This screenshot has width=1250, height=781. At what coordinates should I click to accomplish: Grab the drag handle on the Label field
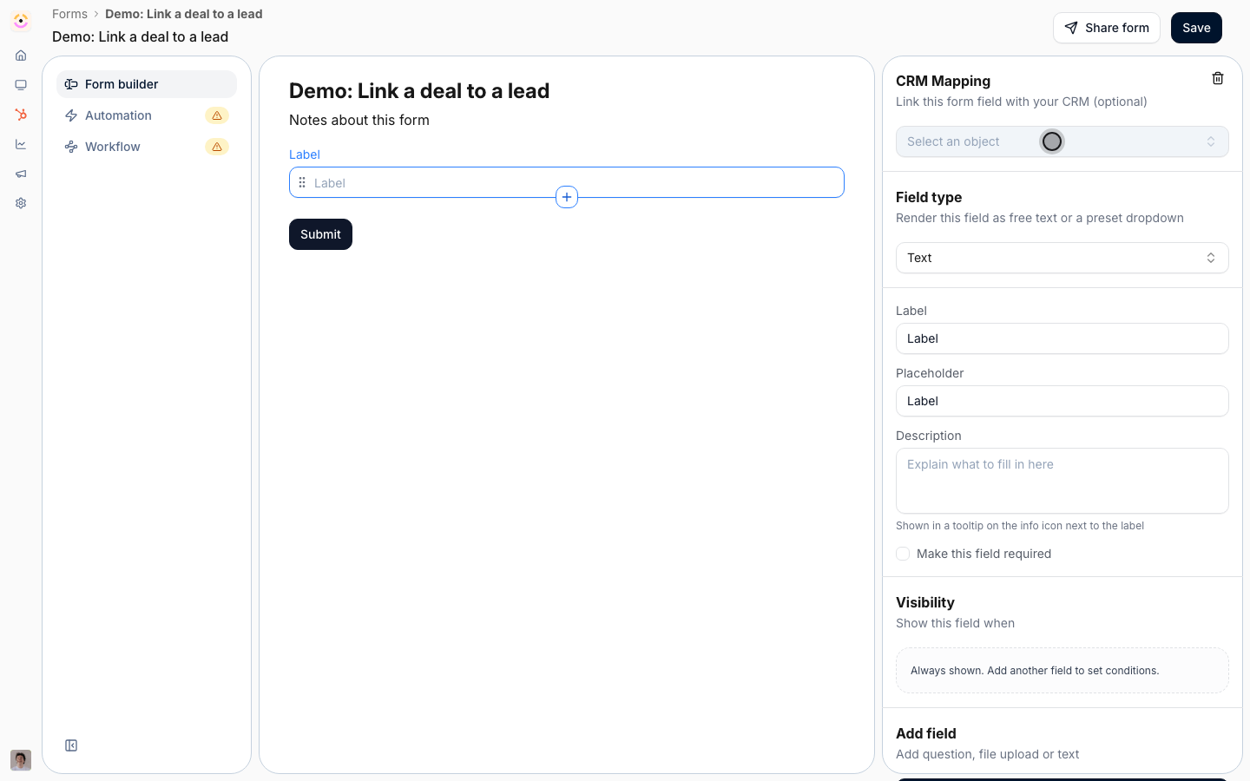click(x=302, y=182)
